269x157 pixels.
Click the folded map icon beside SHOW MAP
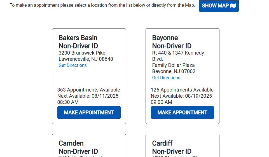233,6
